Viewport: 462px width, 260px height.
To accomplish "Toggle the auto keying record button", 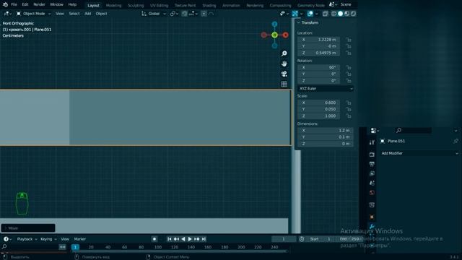I will coord(154,239).
